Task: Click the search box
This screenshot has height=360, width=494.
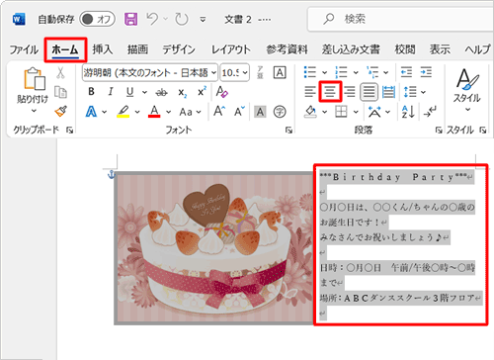Action: (x=401, y=19)
